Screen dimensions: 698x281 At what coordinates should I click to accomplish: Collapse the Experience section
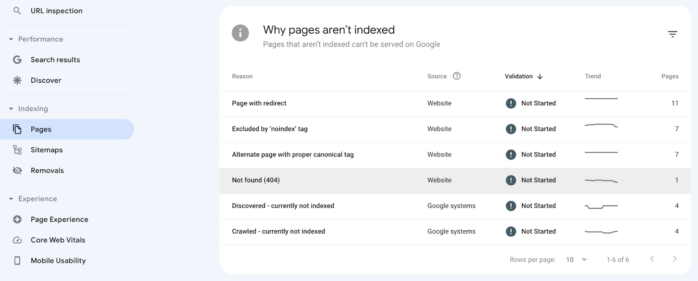coord(11,199)
